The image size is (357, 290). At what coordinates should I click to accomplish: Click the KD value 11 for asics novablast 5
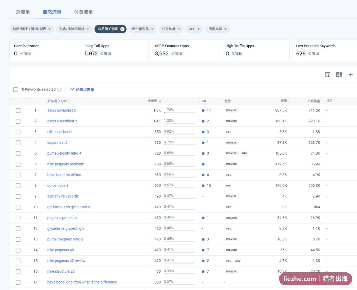pos(209,111)
